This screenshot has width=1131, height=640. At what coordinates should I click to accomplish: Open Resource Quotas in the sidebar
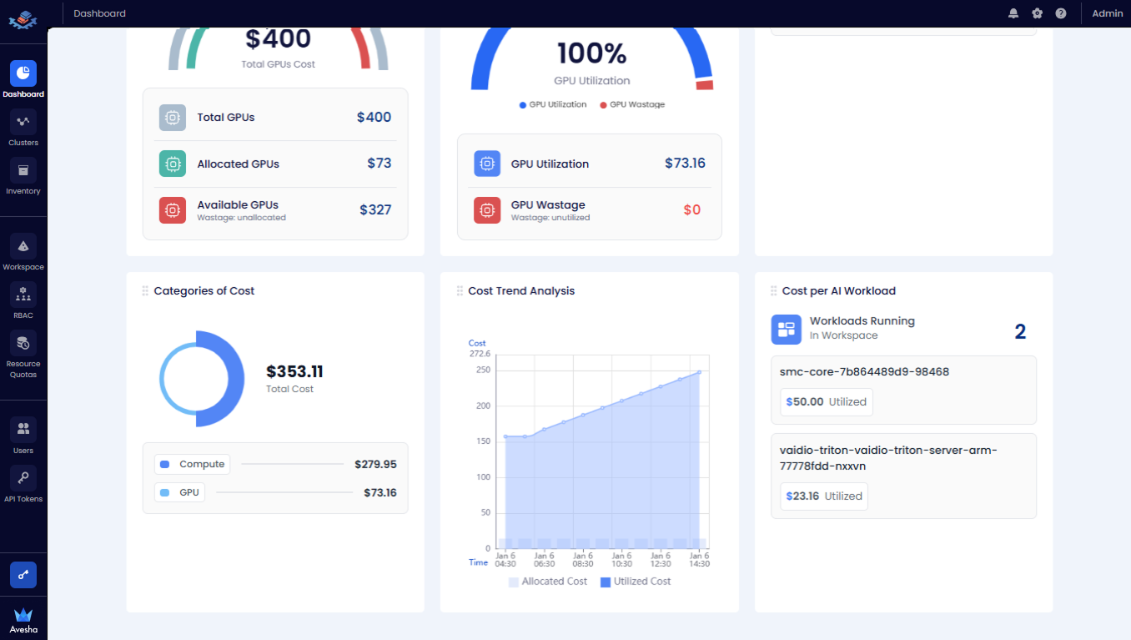coord(23,344)
